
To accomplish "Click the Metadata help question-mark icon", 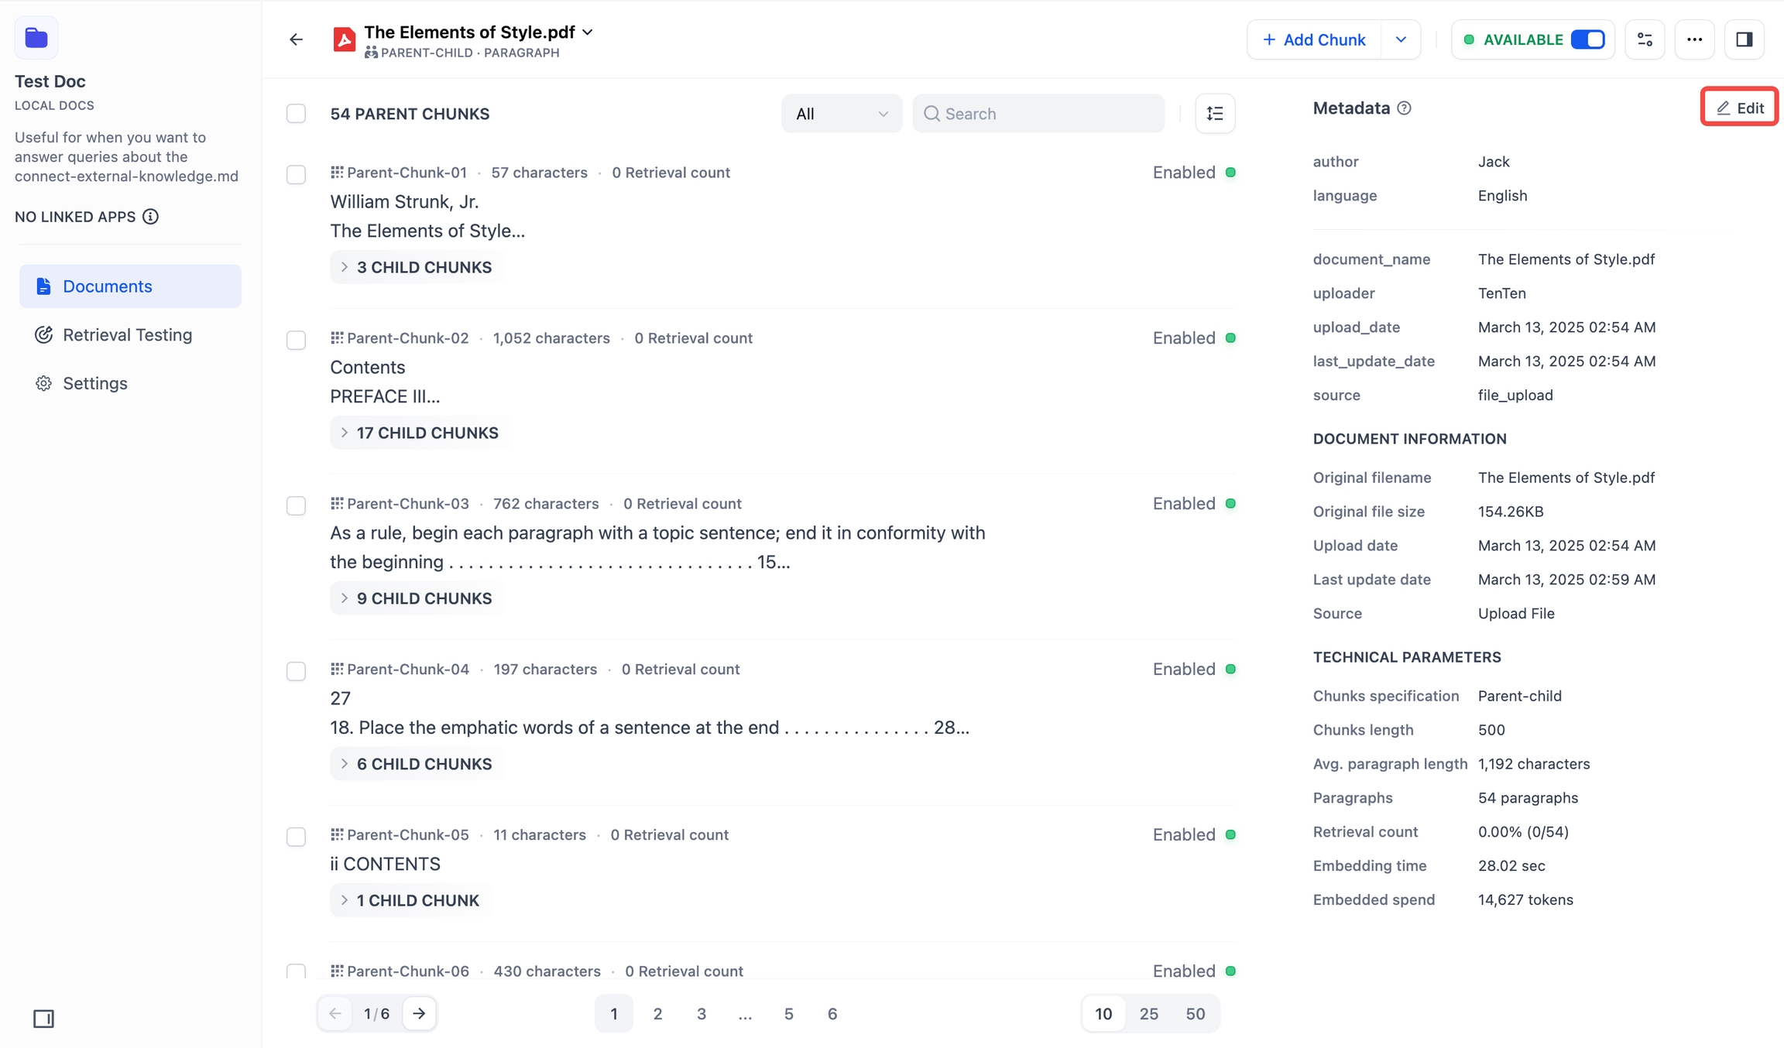I will 1404,108.
